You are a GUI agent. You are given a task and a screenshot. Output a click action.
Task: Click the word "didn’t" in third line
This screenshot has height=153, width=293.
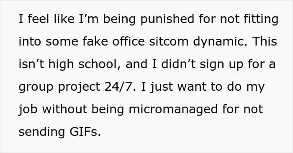click(x=178, y=64)
